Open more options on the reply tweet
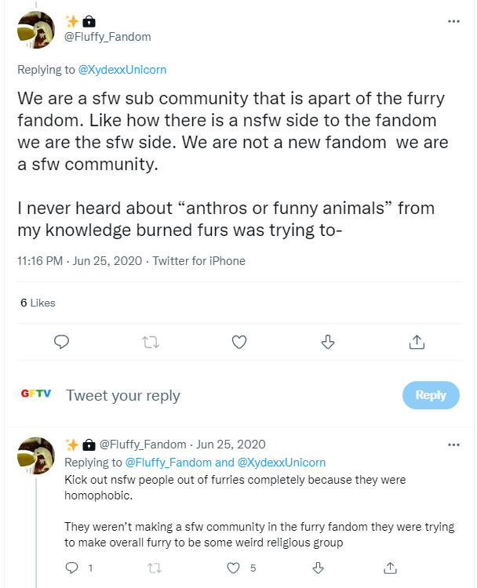The width and height of the screenshot is (477, 588). (453, 445)
